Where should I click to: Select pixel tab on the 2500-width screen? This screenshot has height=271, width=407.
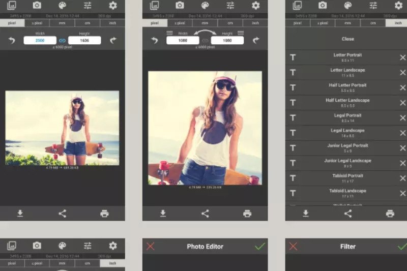coord(12,23)
